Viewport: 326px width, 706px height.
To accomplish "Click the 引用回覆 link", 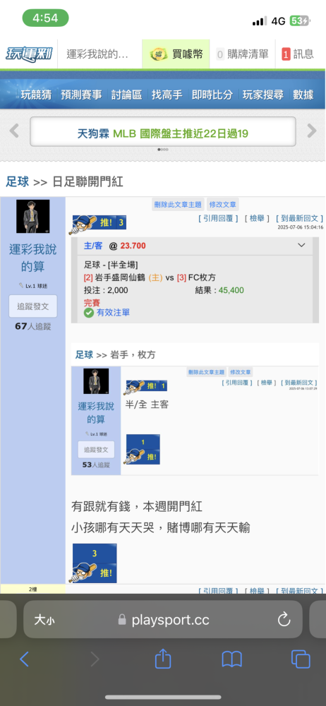I will pos(218,218).
